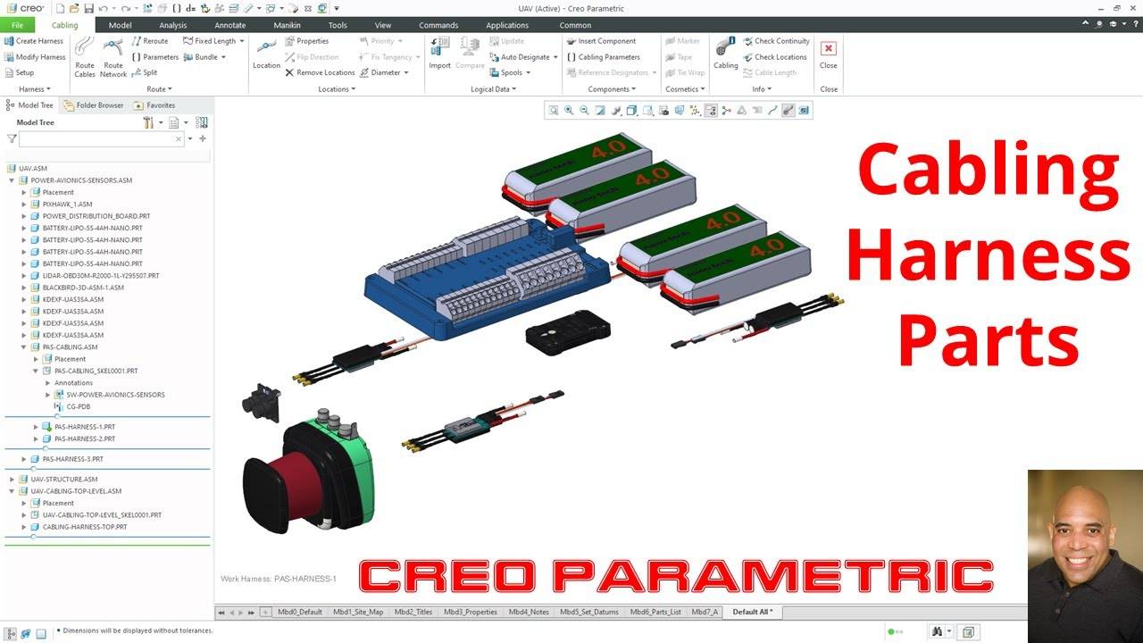1143x643 pixels.
Task: Expand UAV-STRUCTURE.ASM node
Action: point(13,480)
